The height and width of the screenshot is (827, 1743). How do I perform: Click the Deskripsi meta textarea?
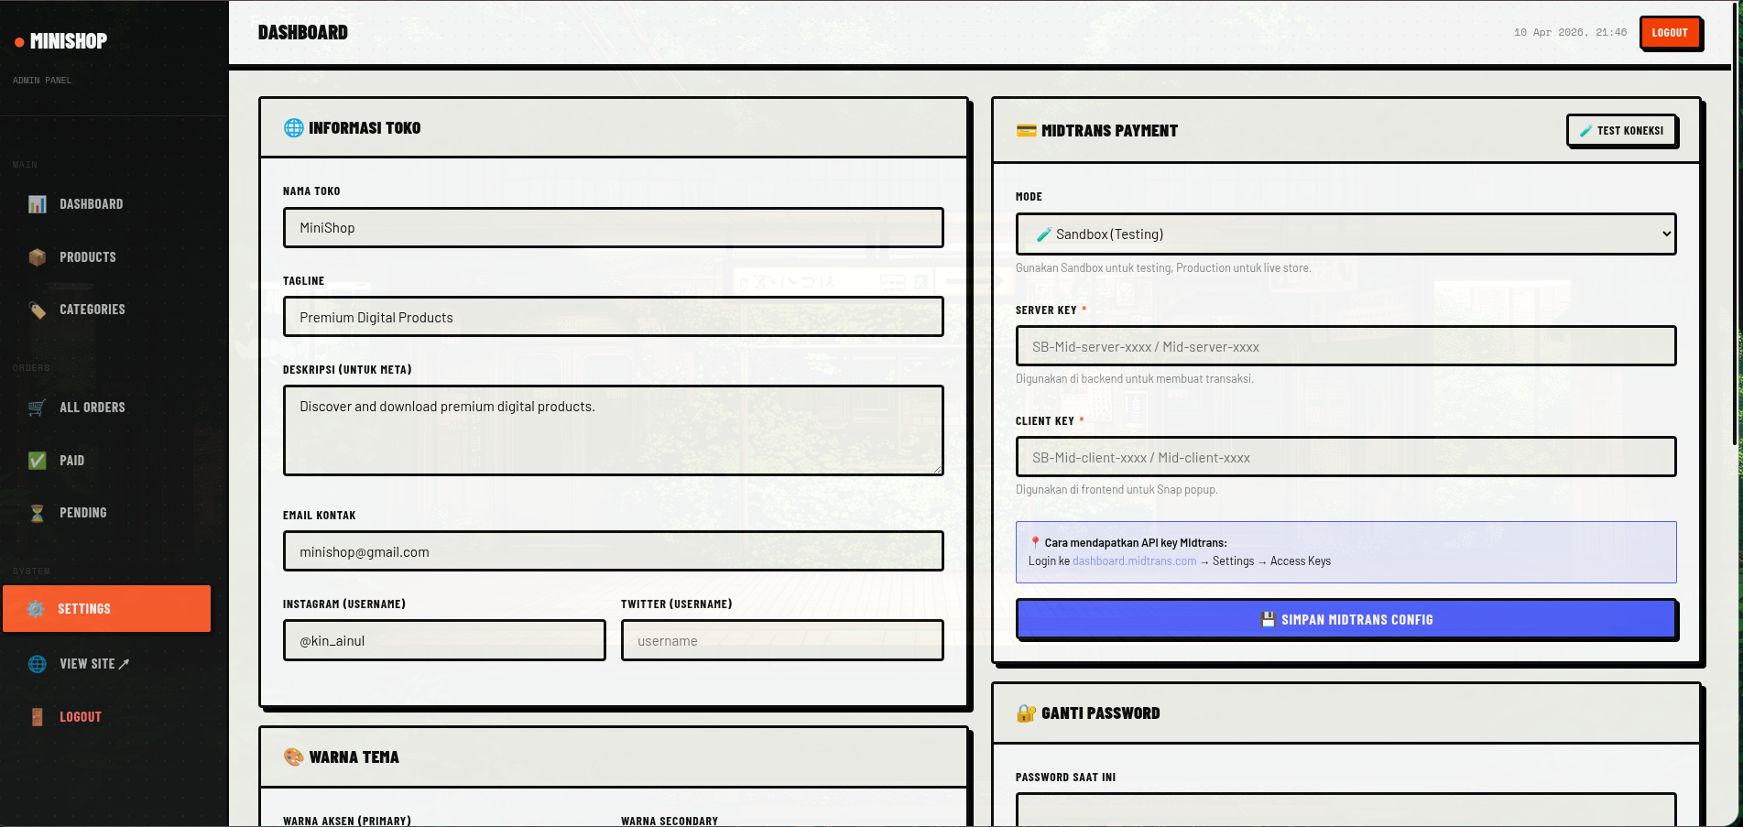(x=612, y=430)
